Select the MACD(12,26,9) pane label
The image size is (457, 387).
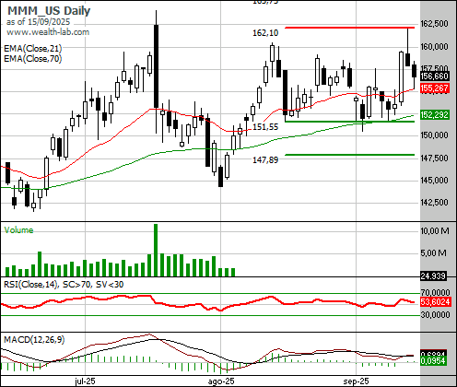click(34, 340)
